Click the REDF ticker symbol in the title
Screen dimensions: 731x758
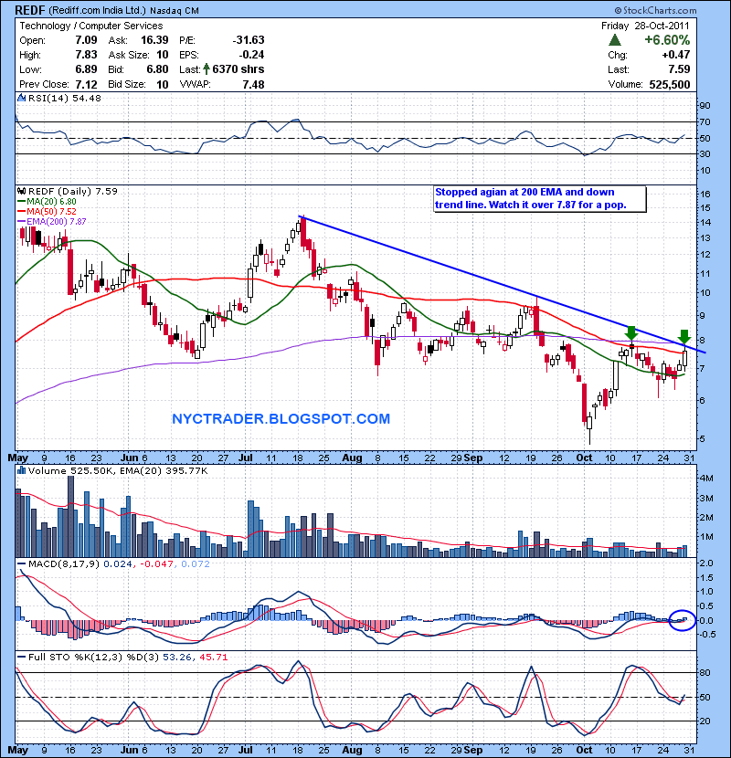[30, 10]
